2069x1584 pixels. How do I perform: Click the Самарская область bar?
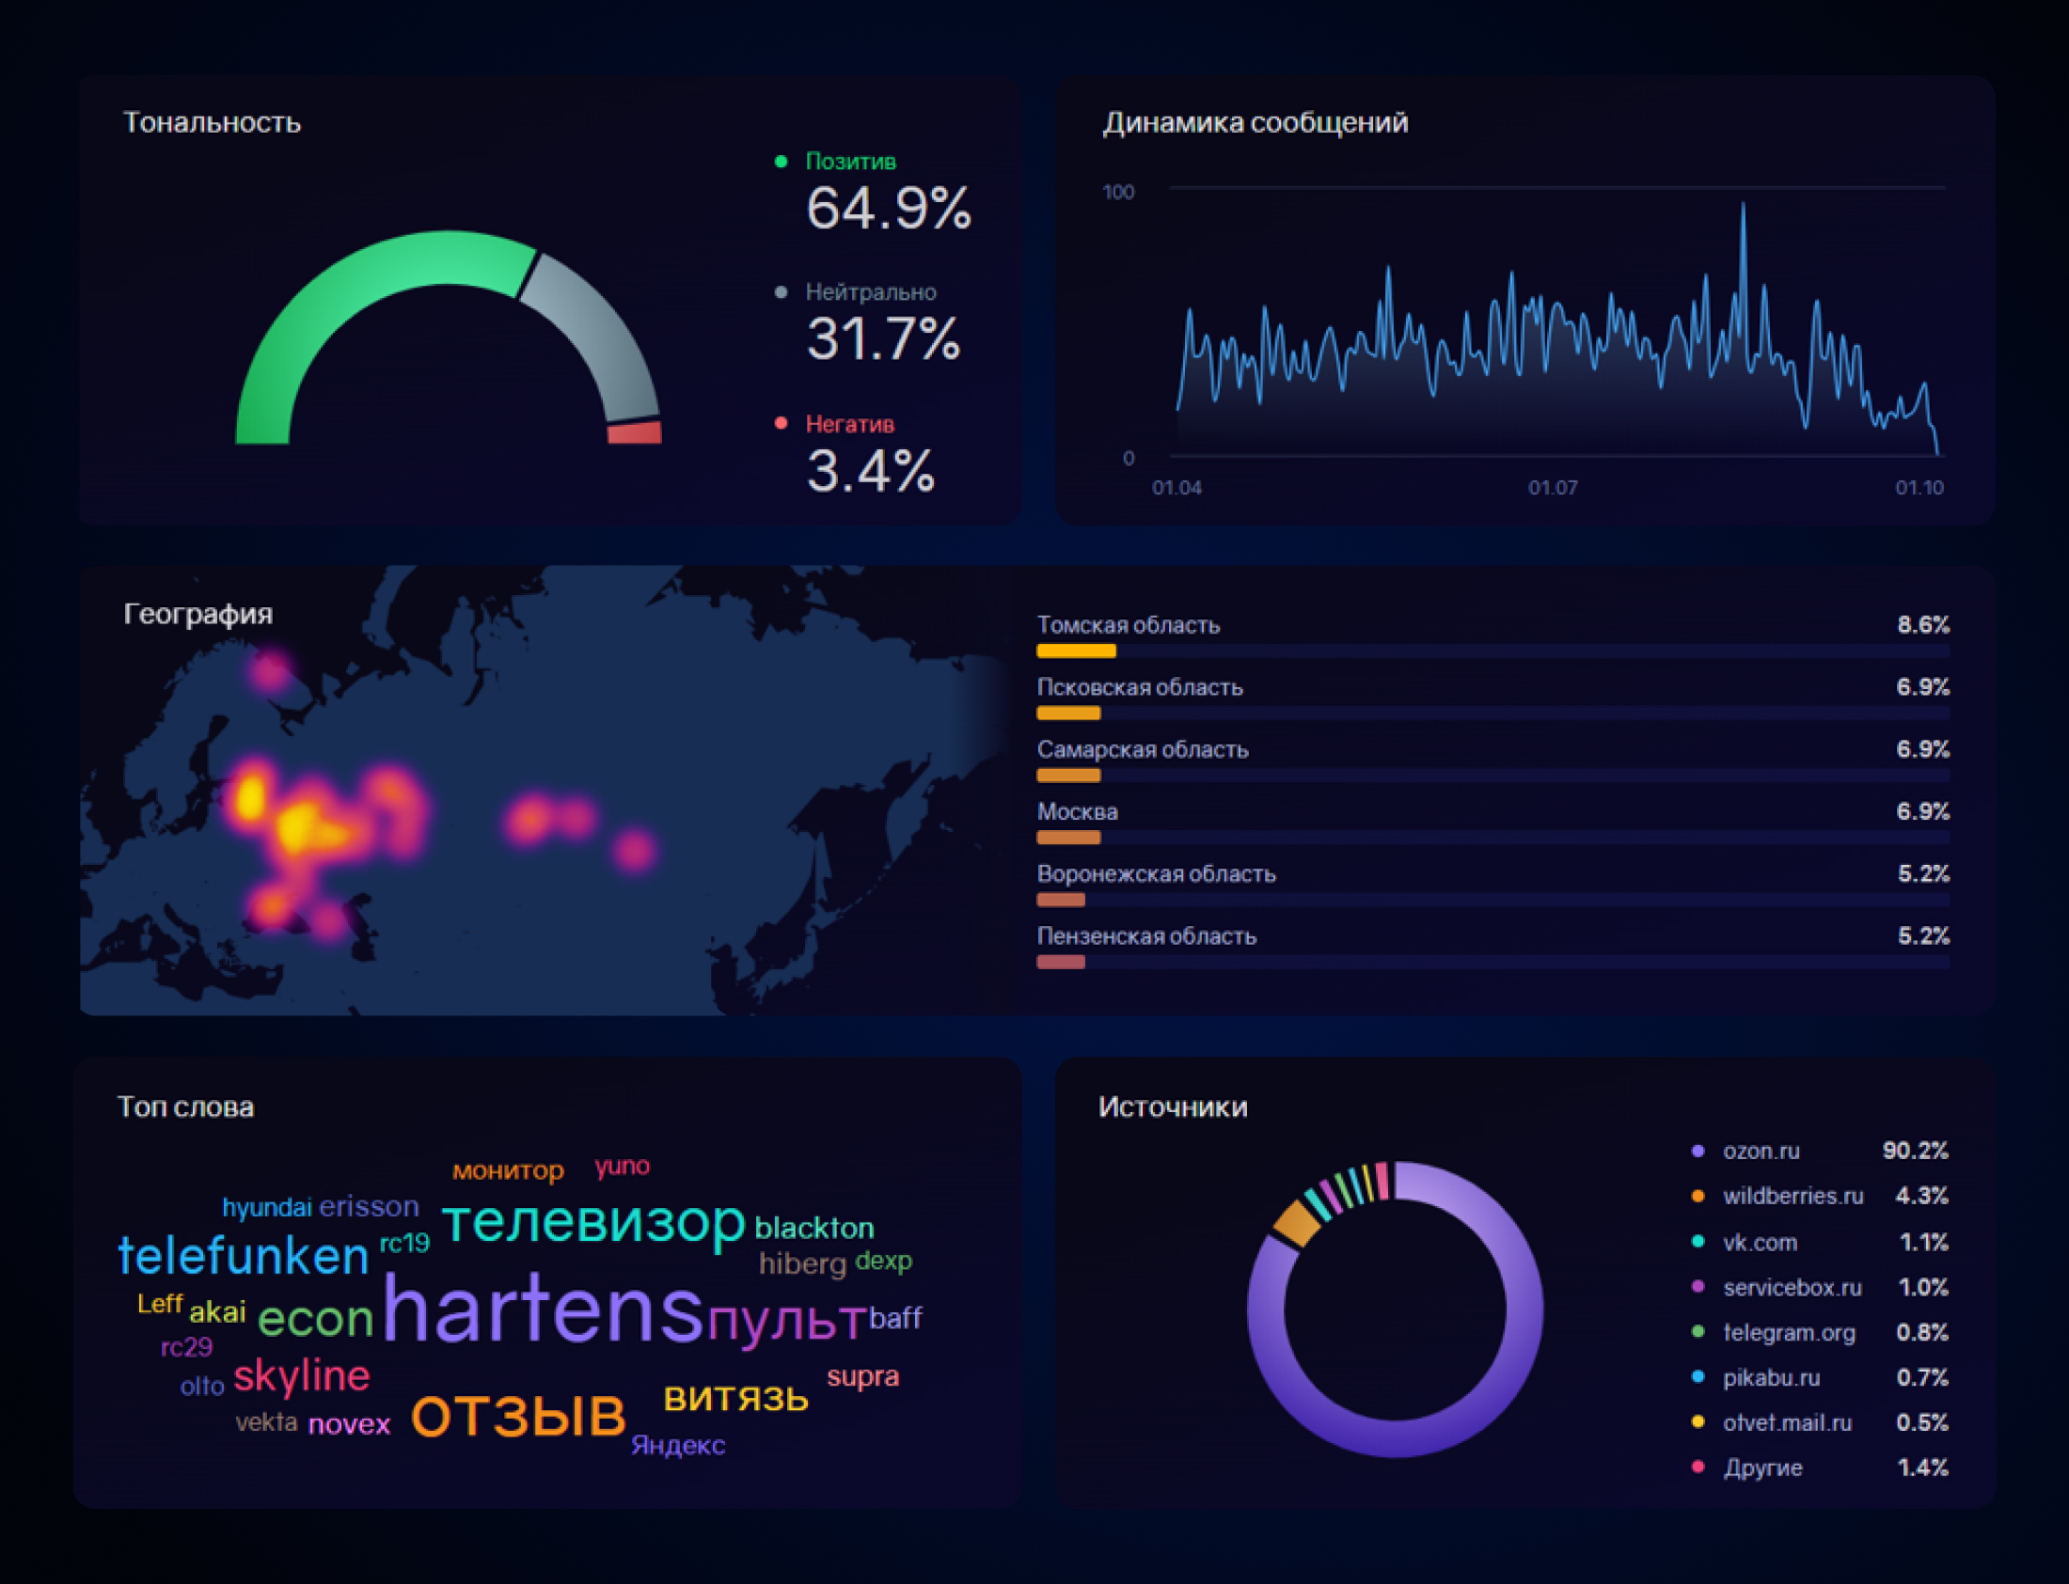point(1068,775)
